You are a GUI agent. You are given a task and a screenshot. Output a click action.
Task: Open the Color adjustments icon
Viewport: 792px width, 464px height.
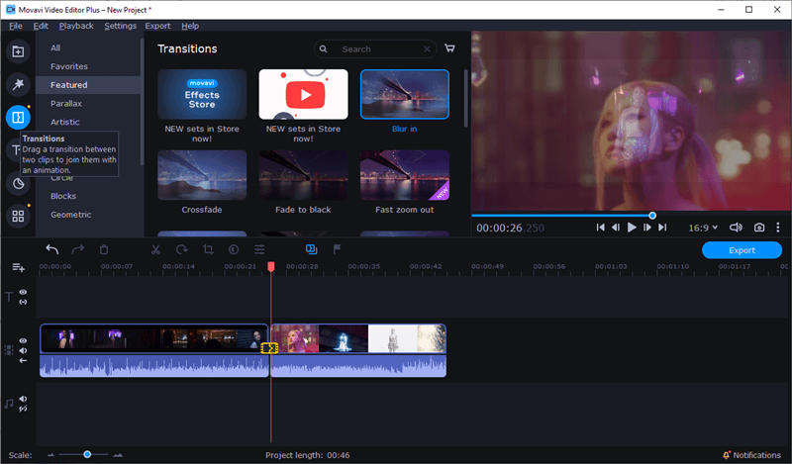[x=234, y=249]
